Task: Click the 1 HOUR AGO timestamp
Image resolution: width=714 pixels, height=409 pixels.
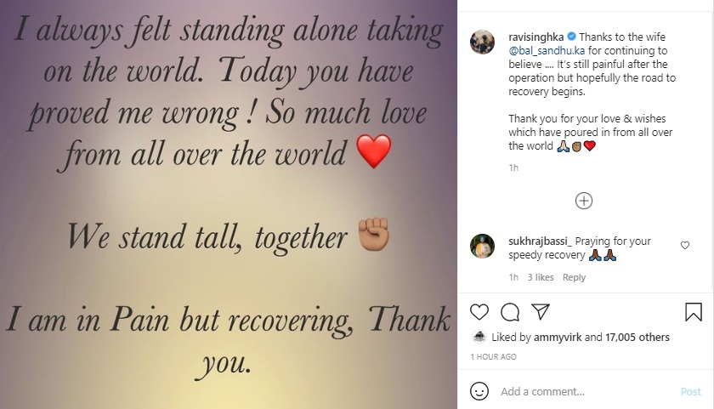Action: click(493, 356)
